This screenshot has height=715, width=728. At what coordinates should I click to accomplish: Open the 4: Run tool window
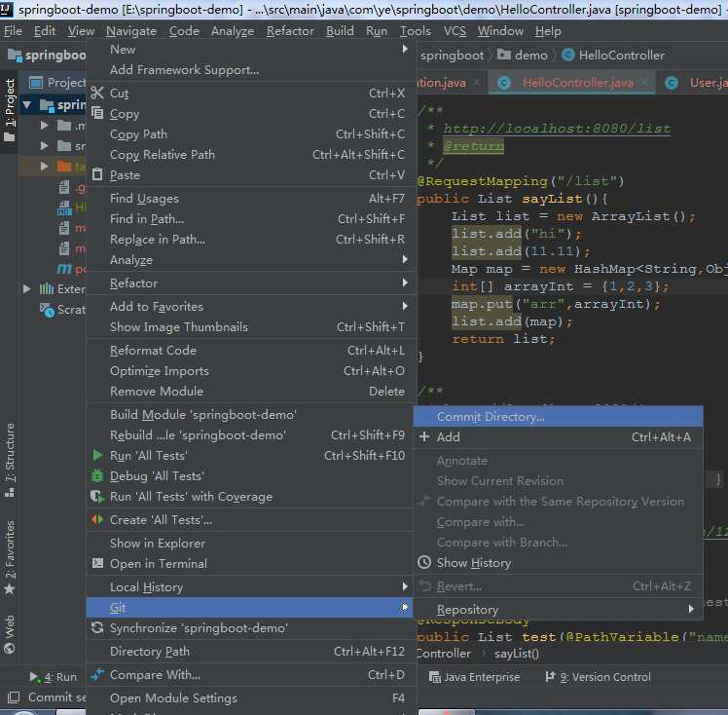53,677
